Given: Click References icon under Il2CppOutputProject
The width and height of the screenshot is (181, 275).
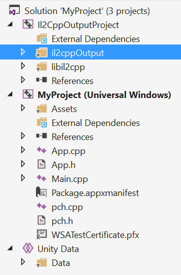Looking at the screenshot, I should [x=41, y=80].
